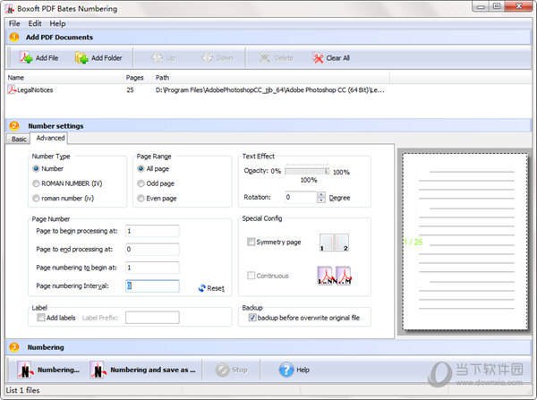Image resolution: width=537 pixels, height=400 pixels.
Task: Select the Number radio button
Action: pos(36,168)
